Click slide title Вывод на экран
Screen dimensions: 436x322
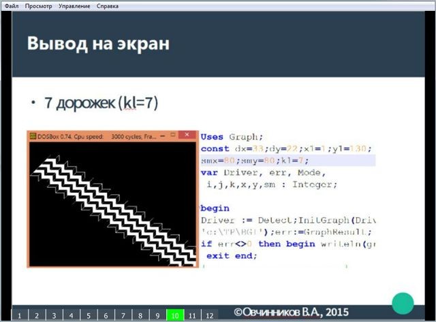click(x=98, y=43)
